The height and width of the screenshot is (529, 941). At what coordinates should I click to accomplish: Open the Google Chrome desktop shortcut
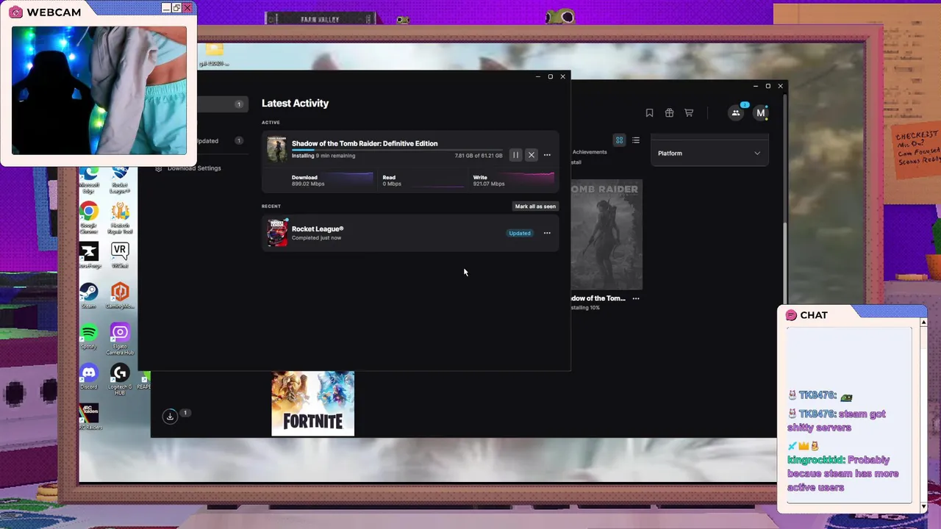89,216
